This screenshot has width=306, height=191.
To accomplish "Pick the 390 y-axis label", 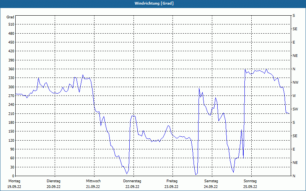I will coord(12,60).
